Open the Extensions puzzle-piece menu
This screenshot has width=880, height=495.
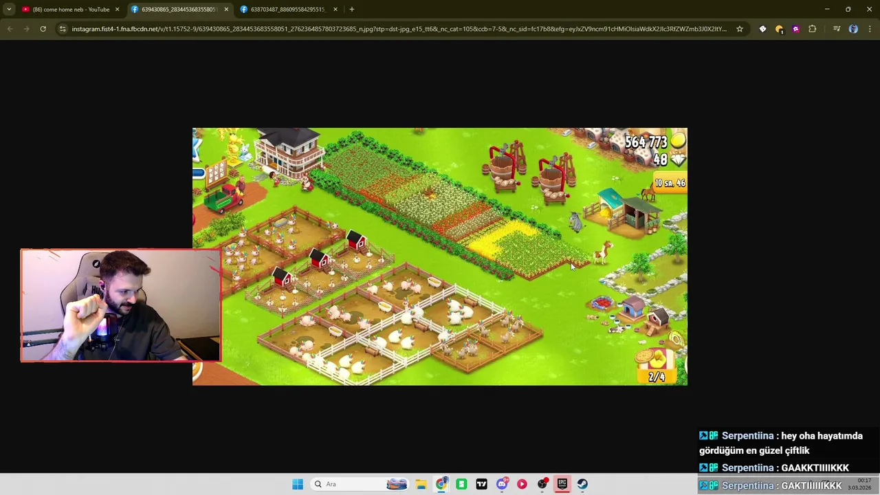click(812, 29)
